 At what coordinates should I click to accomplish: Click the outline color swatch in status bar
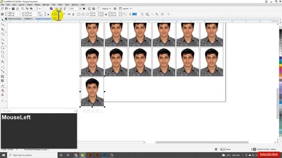(x=255, y=149)
